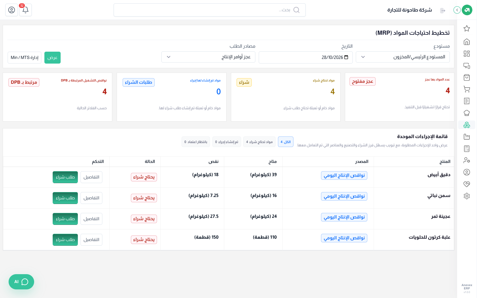
Task: Open user account icon top left
Action: [12, 10]
